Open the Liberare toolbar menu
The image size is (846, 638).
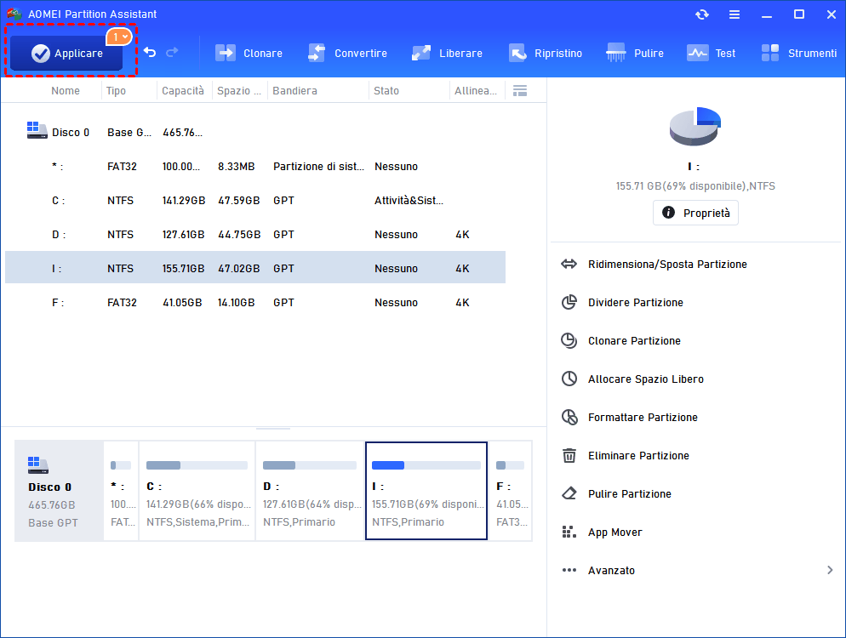[x=447, y=53]
